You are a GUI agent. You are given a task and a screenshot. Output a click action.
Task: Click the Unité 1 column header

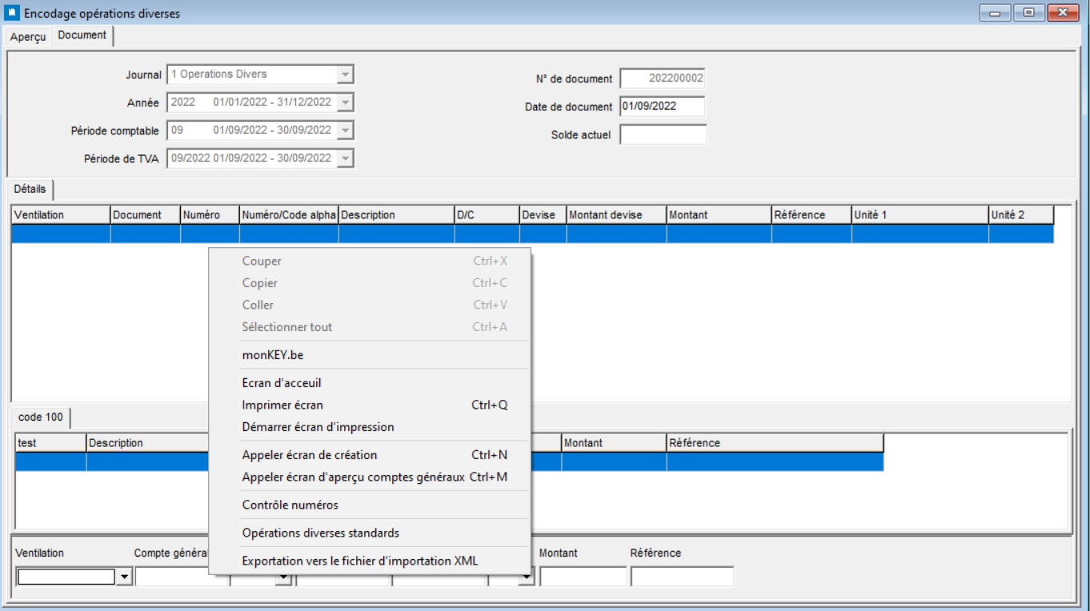point(920,215)
